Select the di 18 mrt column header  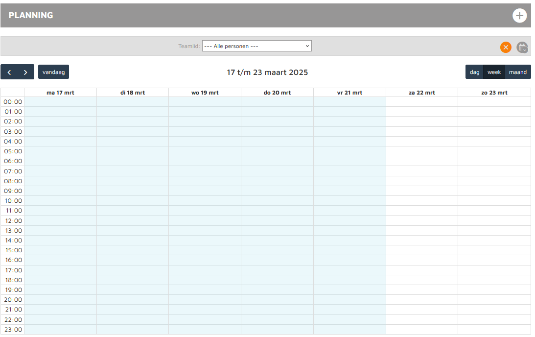[133, 93]
